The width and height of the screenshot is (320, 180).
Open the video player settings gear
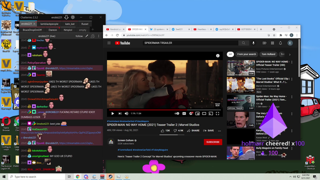[190, 113]
